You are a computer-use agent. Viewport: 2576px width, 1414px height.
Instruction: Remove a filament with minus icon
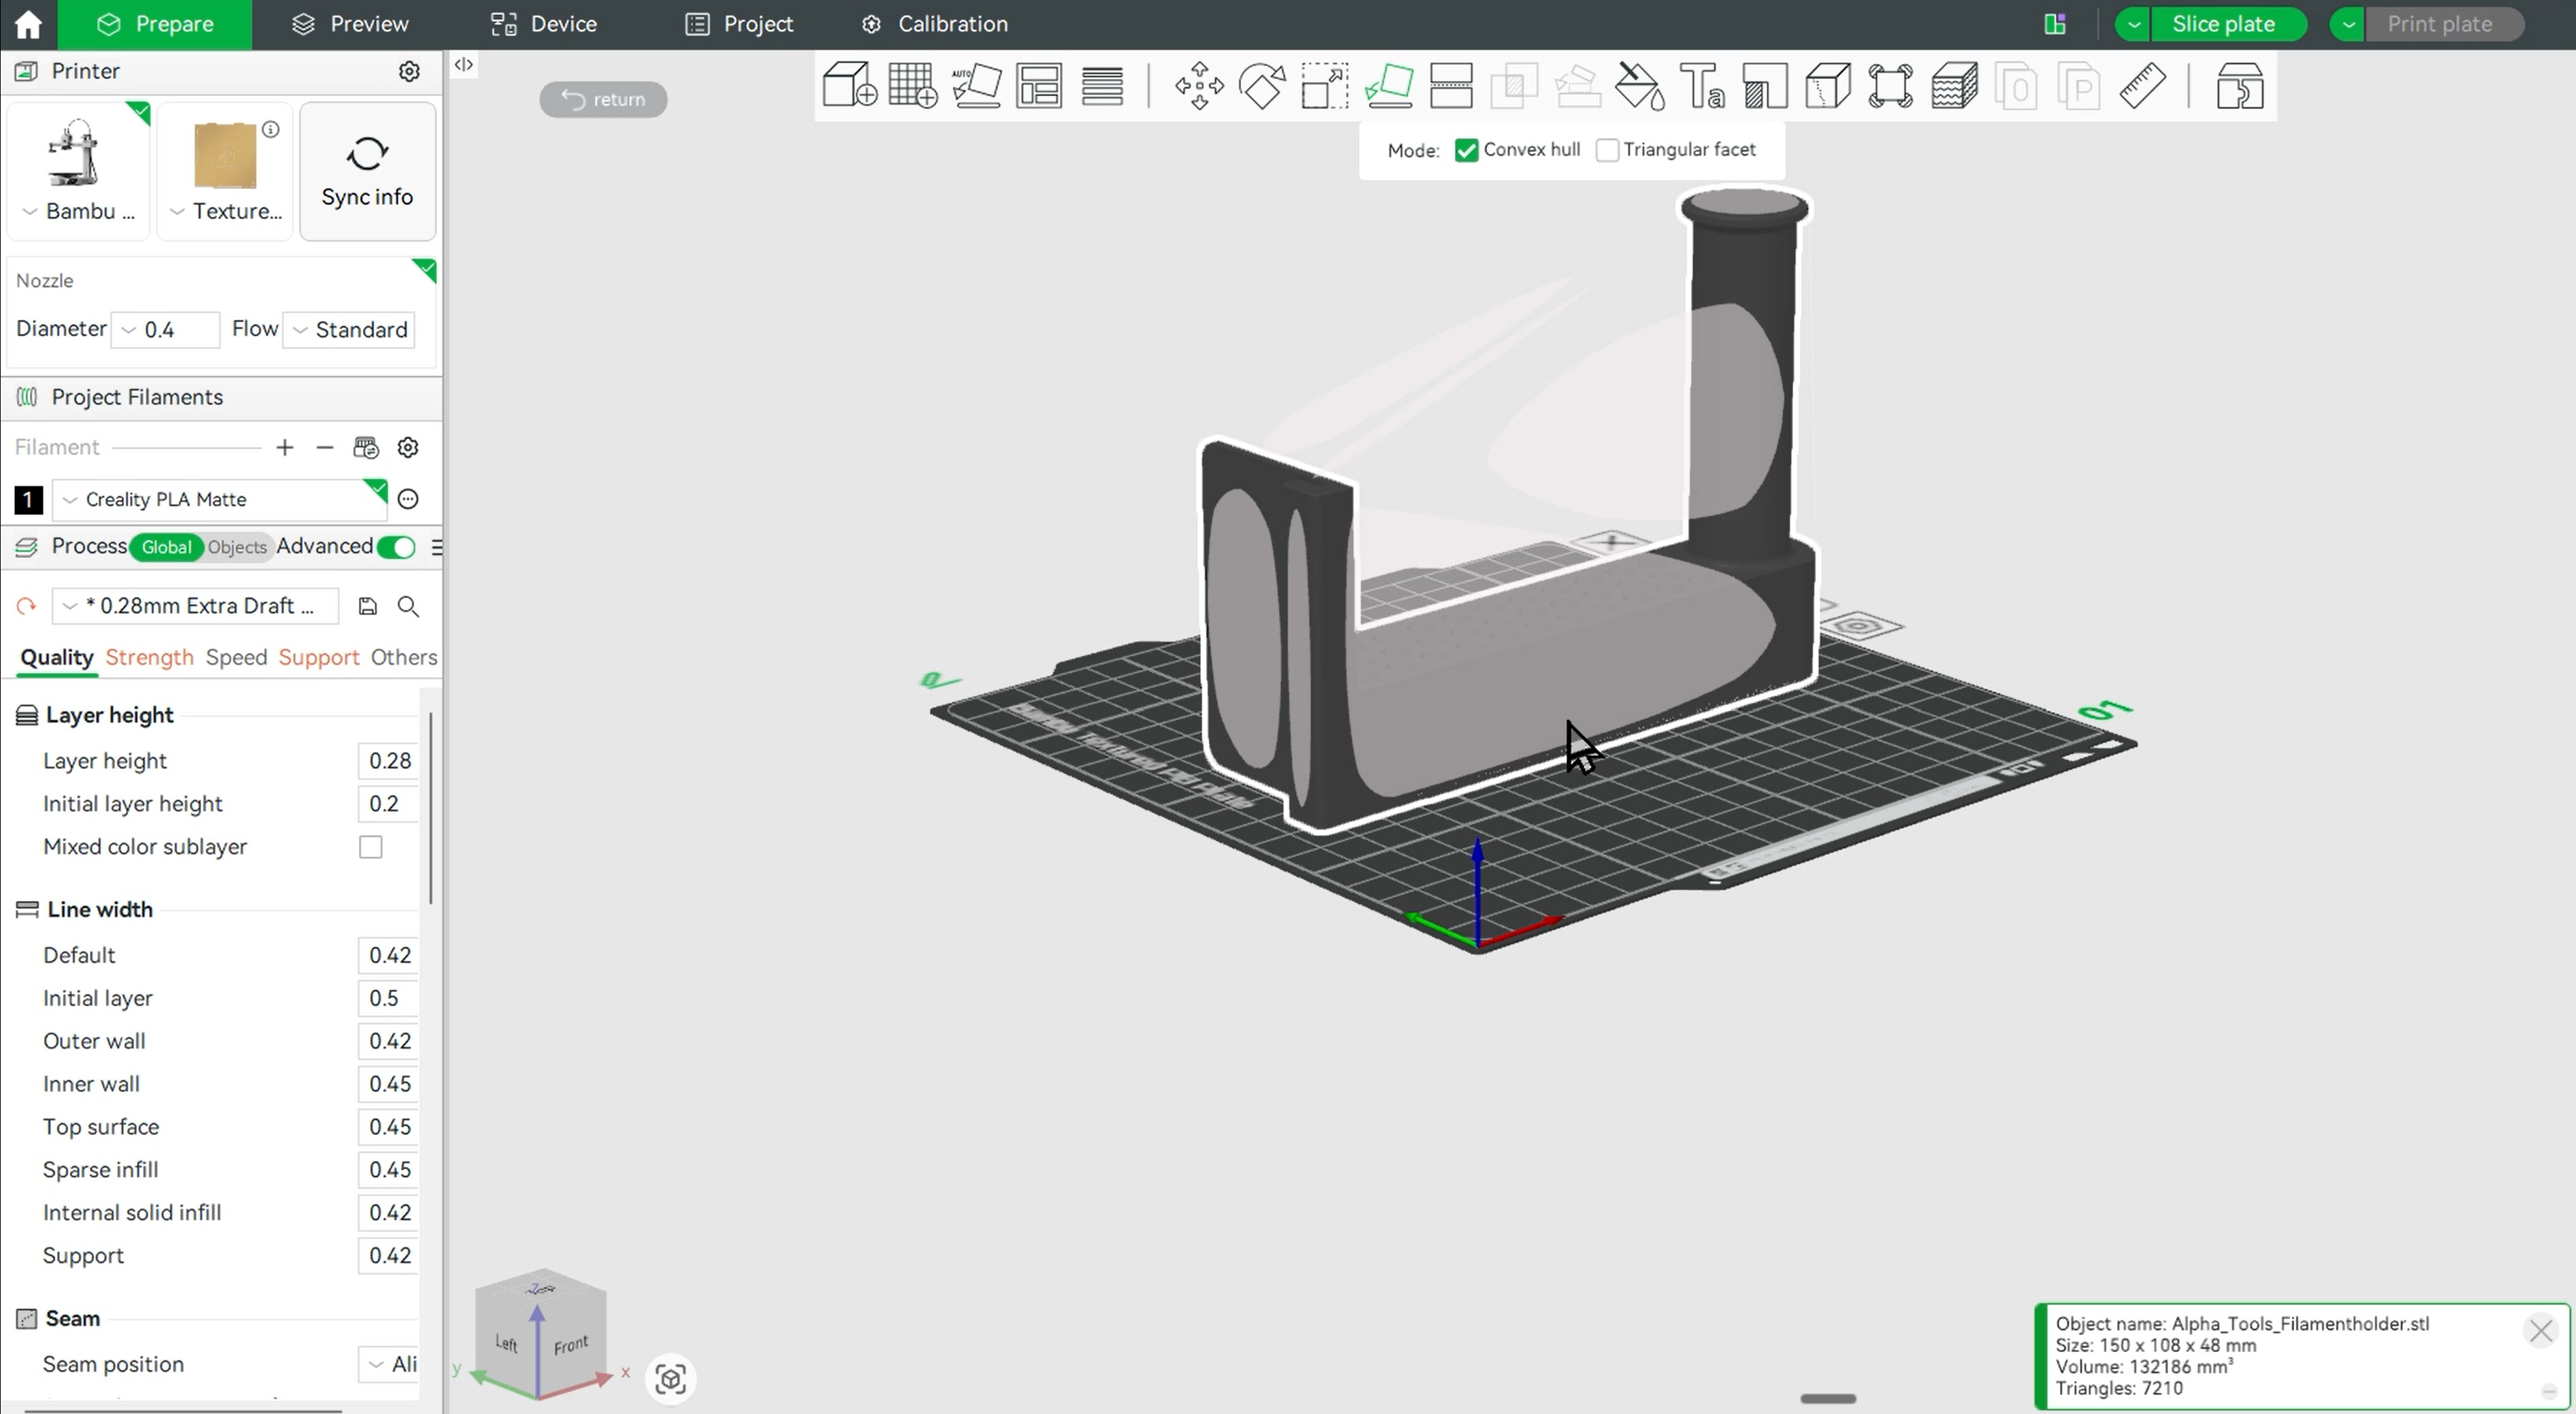(325, 448)
